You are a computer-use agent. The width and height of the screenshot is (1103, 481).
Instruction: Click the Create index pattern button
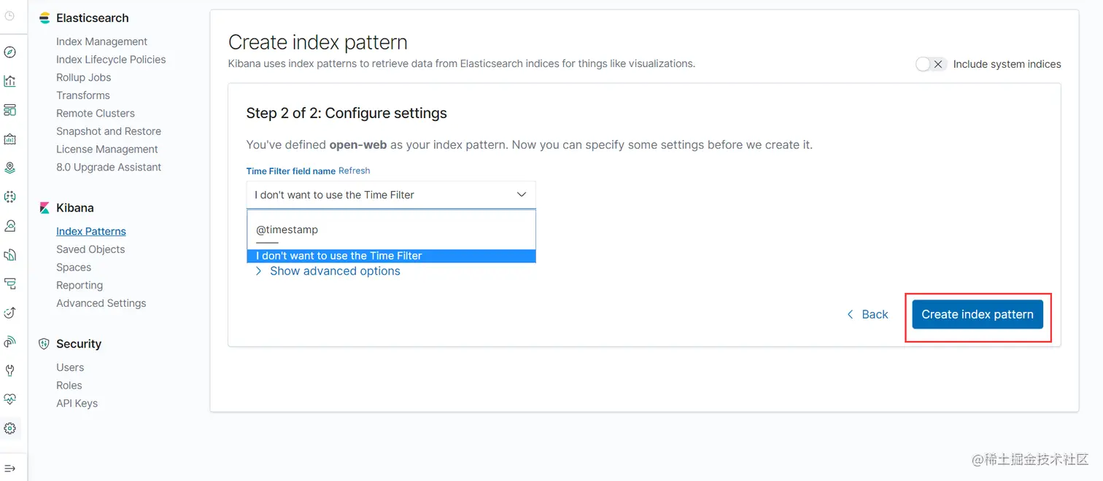[977, 315]
